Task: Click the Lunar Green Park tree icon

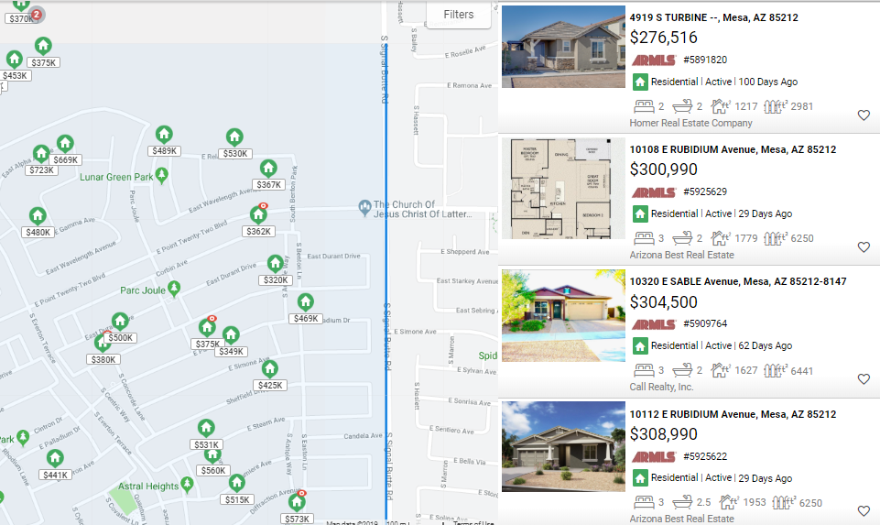Action: 162,176
